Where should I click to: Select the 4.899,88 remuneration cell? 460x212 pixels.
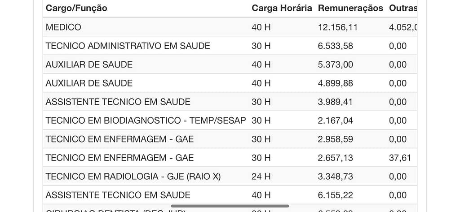[x=335, y=83]
